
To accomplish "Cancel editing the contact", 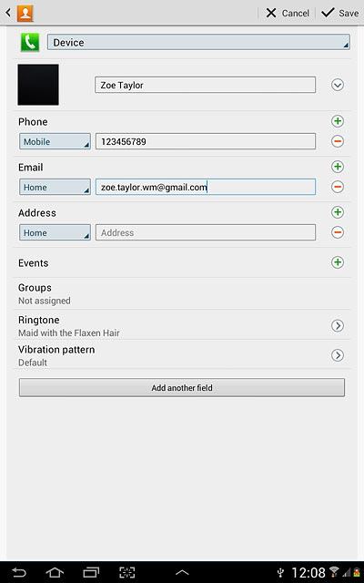I will (288, 13).
